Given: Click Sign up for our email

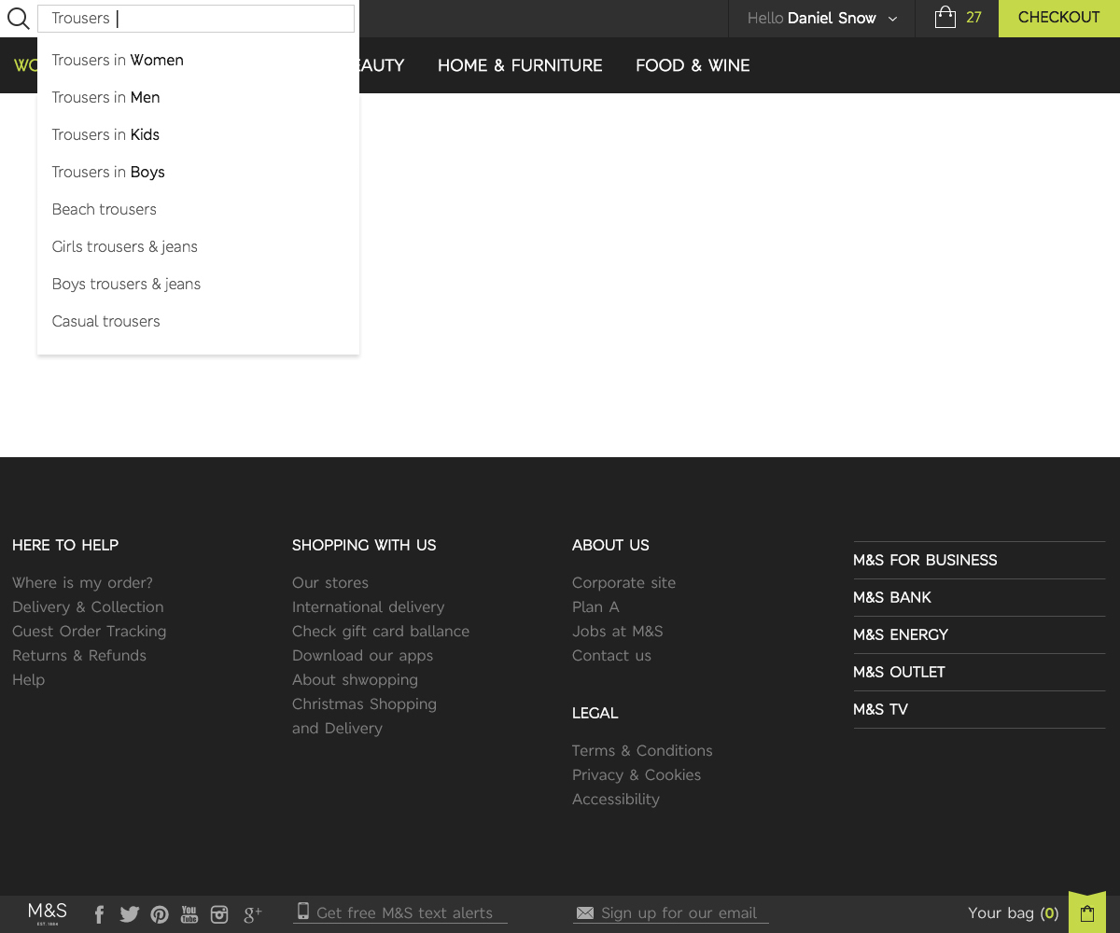Looking at the screenshot, I should point(678,913).
